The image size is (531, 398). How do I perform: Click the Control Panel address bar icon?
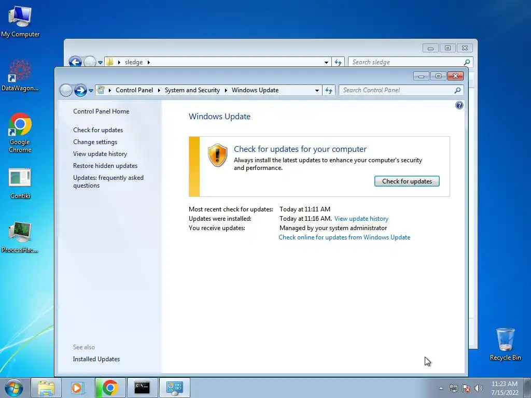[101, 90]
